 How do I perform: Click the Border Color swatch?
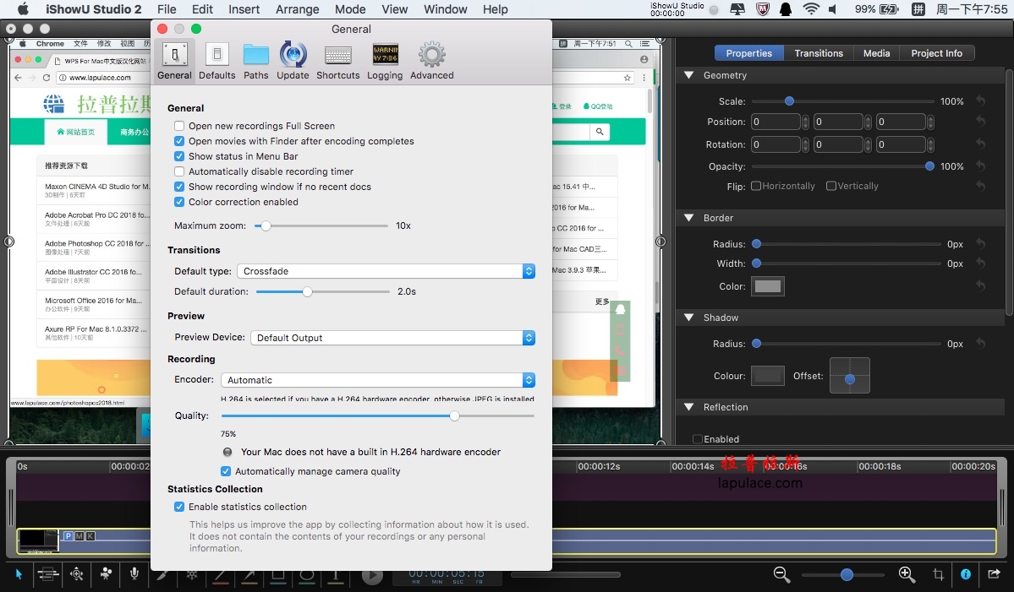click(768, 286)
